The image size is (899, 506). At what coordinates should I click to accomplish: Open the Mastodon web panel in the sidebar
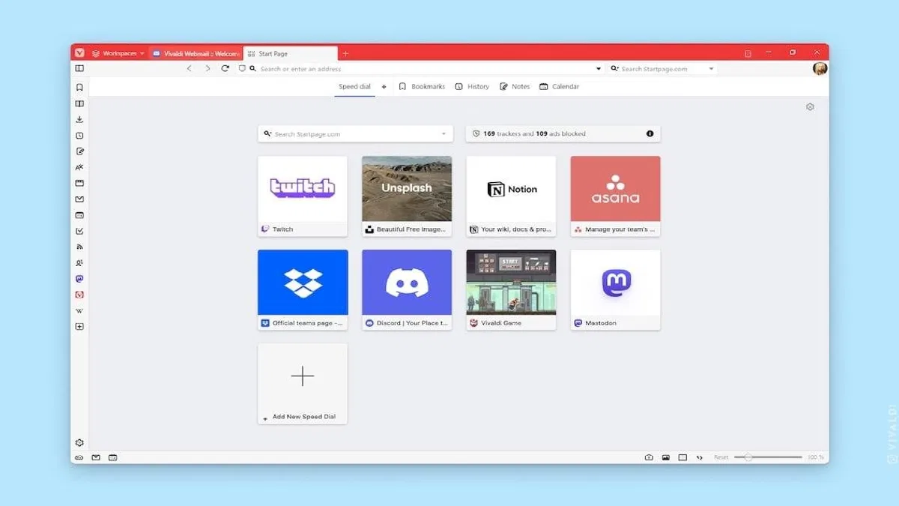coord(79,279)
